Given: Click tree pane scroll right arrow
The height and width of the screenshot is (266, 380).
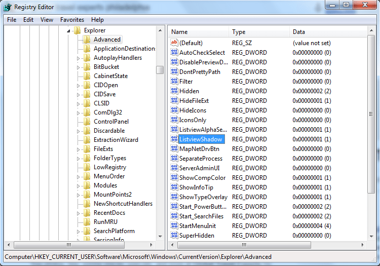Looking at the screenshot, I should coord(151,245).
